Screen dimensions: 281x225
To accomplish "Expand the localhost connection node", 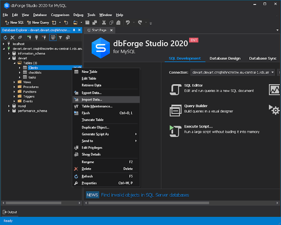I will tap(4, 44).
